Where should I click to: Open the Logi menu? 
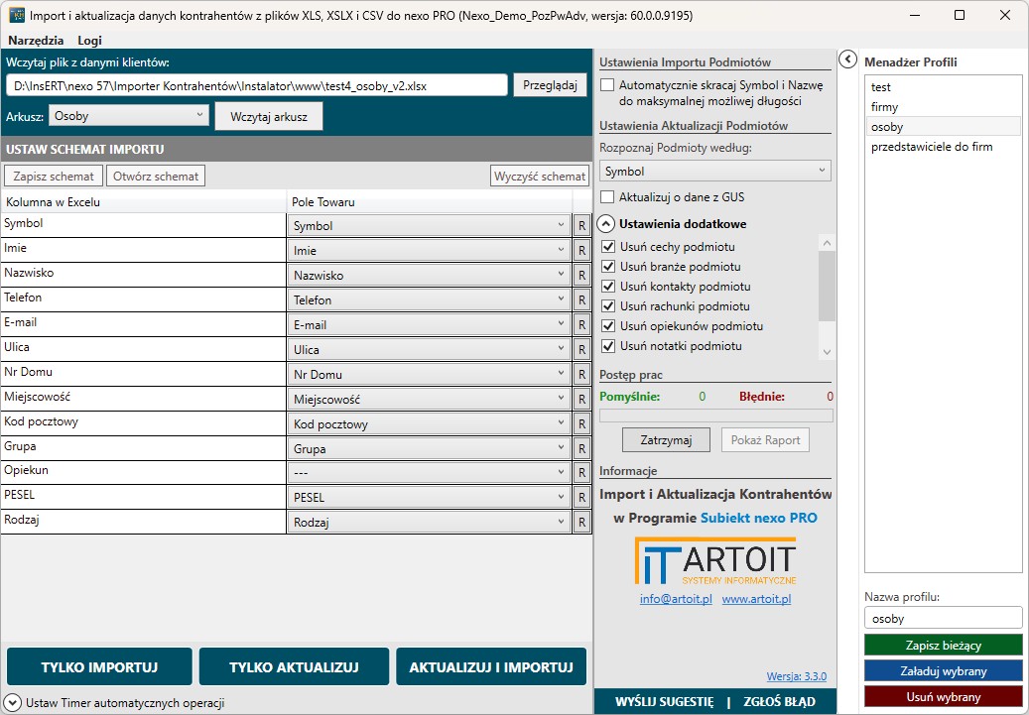point(90,40)
